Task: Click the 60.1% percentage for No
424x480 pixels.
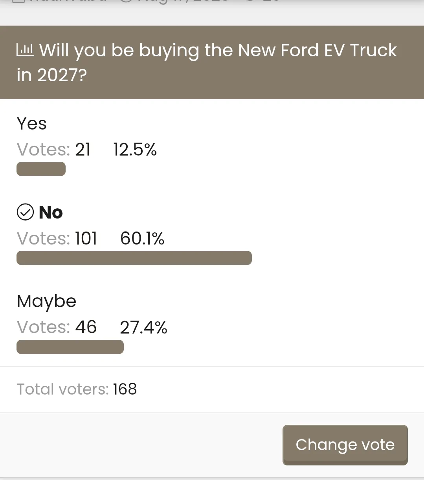Action: click(x=142, y=238)
